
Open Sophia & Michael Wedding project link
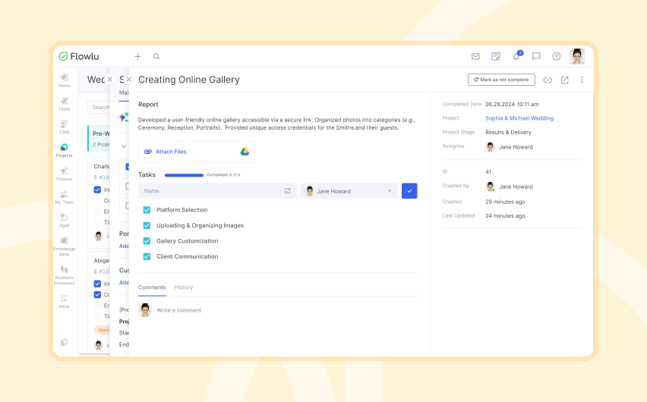[519, 118]
